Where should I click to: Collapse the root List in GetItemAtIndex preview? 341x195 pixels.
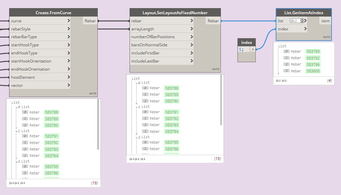282,46
